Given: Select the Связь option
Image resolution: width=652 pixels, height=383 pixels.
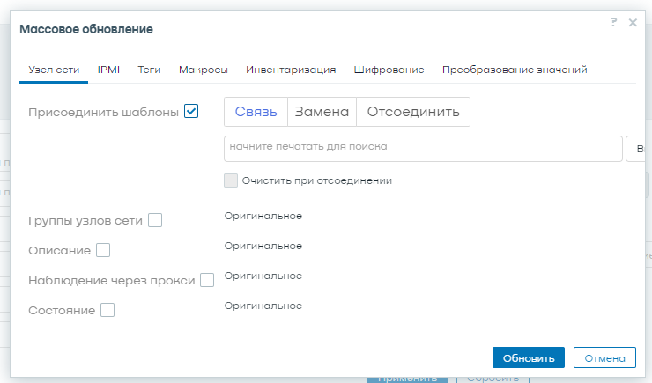Looking at the screenshot, I should click(x=256, y=112).
